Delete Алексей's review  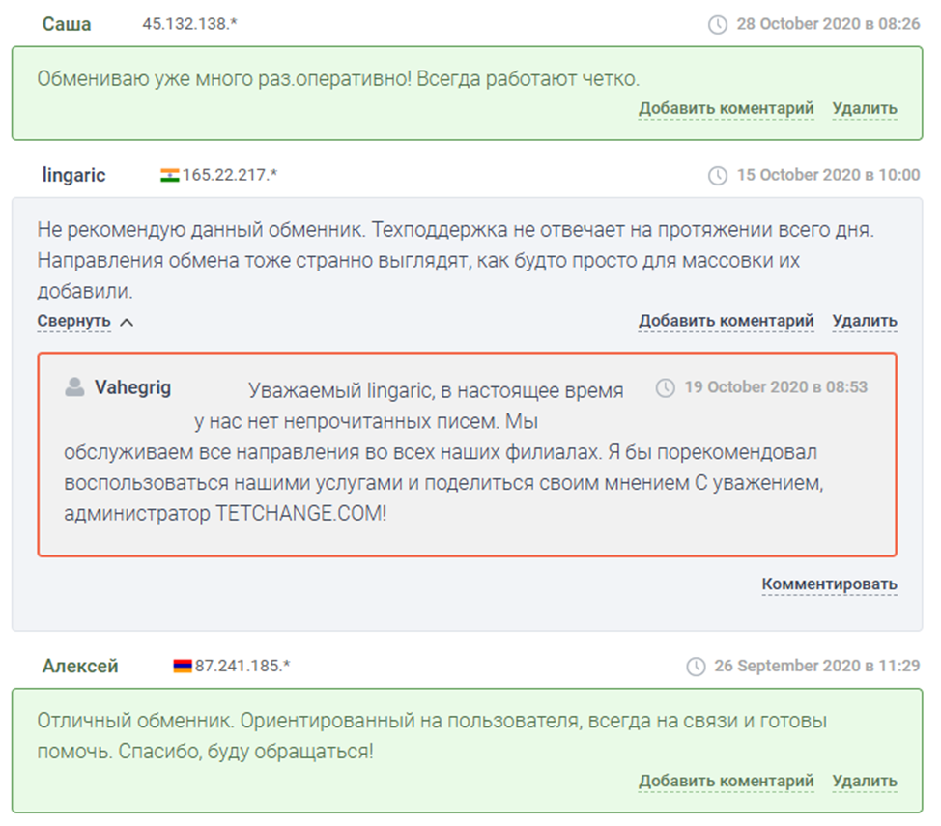pos(864,781)
